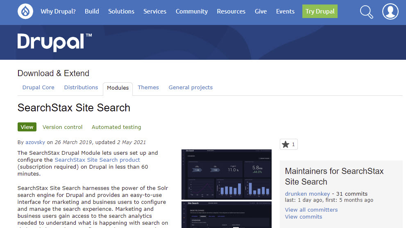Switch to the General projects tab

[x=191, y=88]
